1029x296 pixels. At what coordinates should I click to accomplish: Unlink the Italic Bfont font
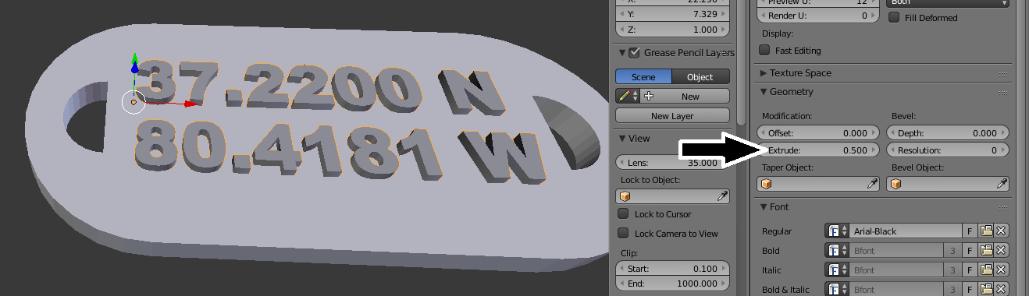(x=1001, y=270)
